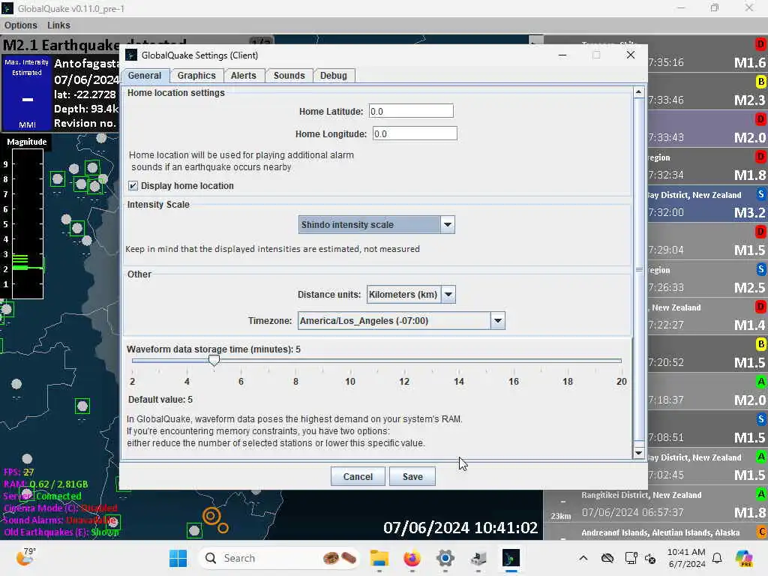768x576 pixels.
Task: Open Settings gear app in taskbar
Action: 445,558
